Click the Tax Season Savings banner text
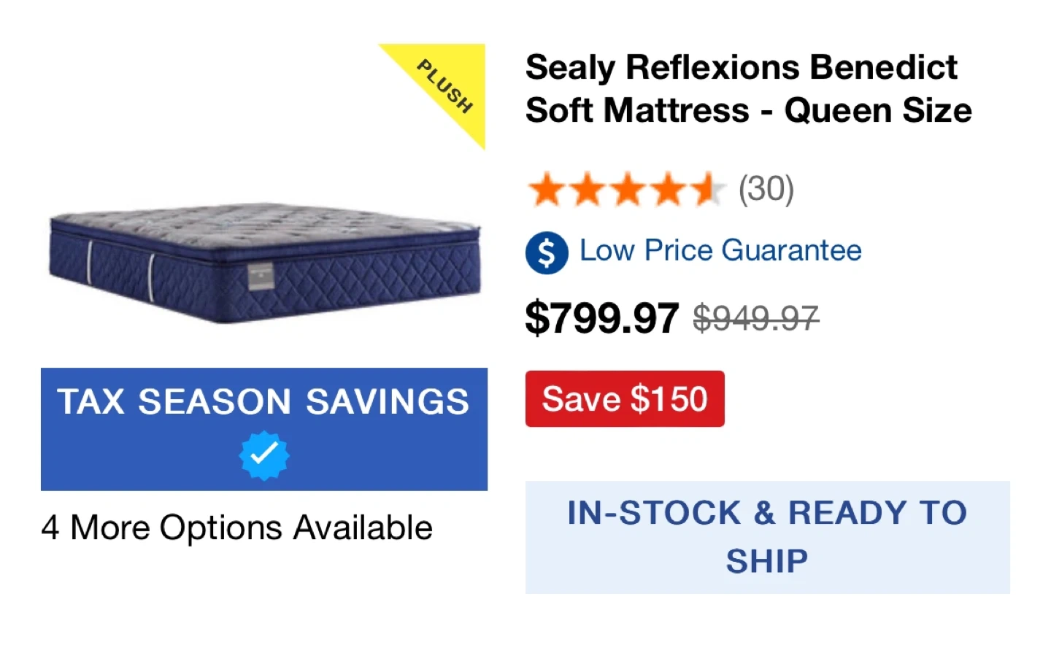Image resolution: width=1051 pixels, height=664 pixels. [x=263, y=401]
